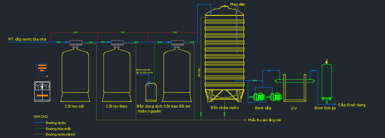Select the support legs under the water storage tank
Viewport: 385px width, 138px height.
224,95
